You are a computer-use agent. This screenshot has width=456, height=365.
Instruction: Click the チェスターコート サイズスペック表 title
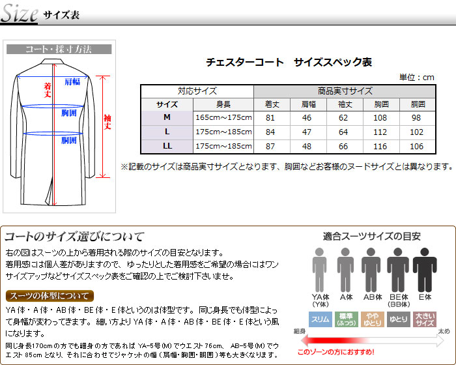289,63
